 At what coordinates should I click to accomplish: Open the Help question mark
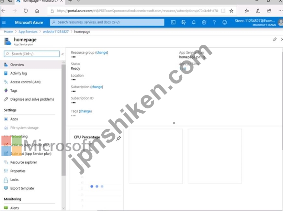point(214,22)
